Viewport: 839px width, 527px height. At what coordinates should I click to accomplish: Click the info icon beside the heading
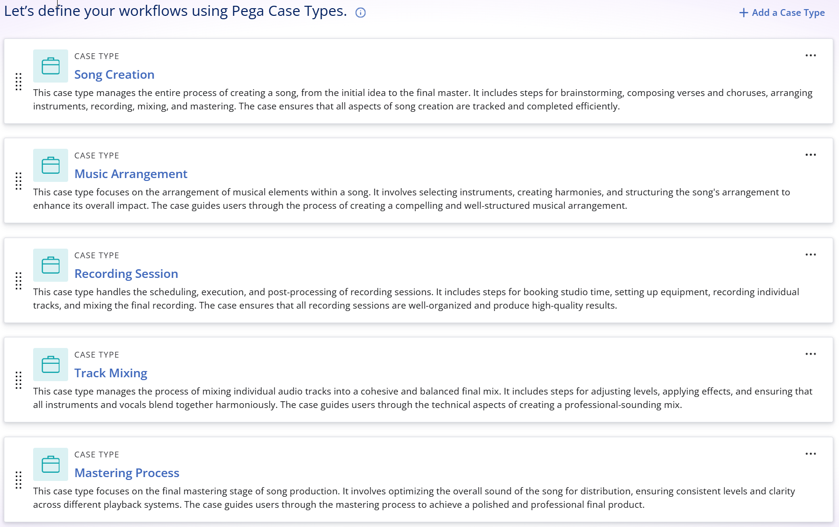coord(360,13)
